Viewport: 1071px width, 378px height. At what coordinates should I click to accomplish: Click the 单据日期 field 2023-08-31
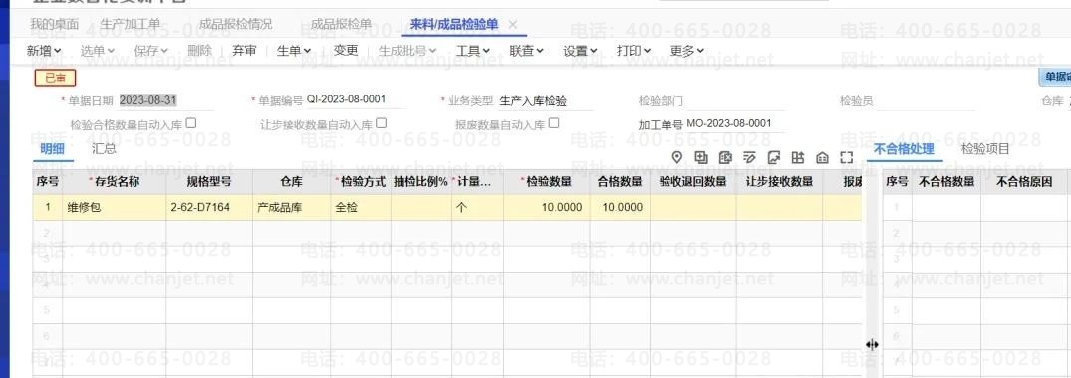[x=166, y=101]
